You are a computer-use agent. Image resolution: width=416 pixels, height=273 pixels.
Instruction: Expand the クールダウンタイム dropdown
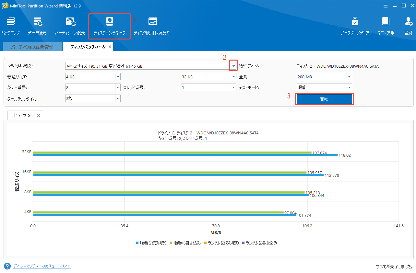117,98
